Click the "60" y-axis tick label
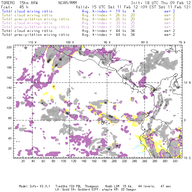This screenshot has height=192, width=192. tap(10, 128)
